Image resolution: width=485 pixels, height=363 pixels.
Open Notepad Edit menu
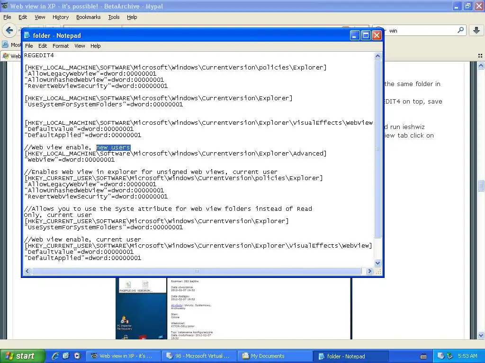point(42,46)
